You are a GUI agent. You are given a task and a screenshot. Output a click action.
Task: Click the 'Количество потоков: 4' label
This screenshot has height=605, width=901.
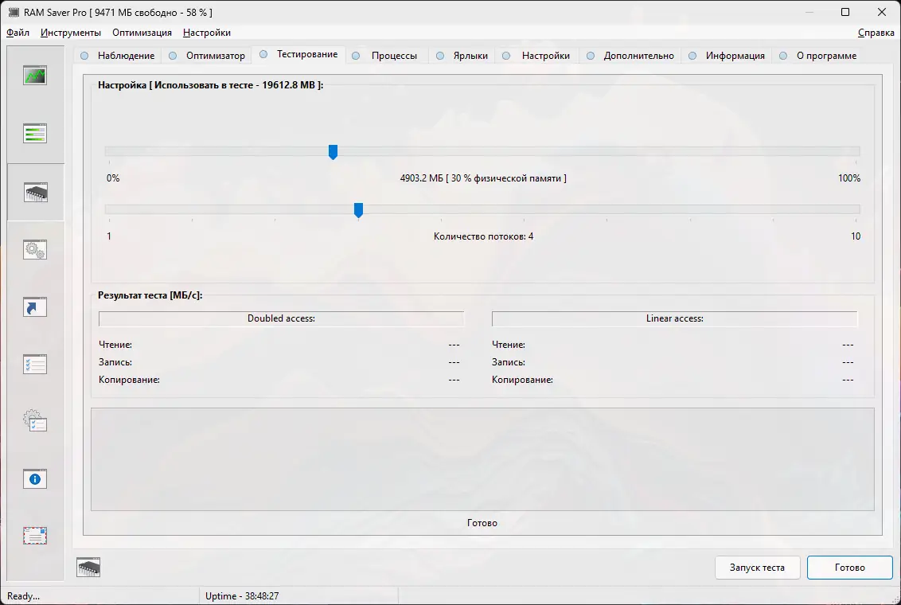click(483, 236)
